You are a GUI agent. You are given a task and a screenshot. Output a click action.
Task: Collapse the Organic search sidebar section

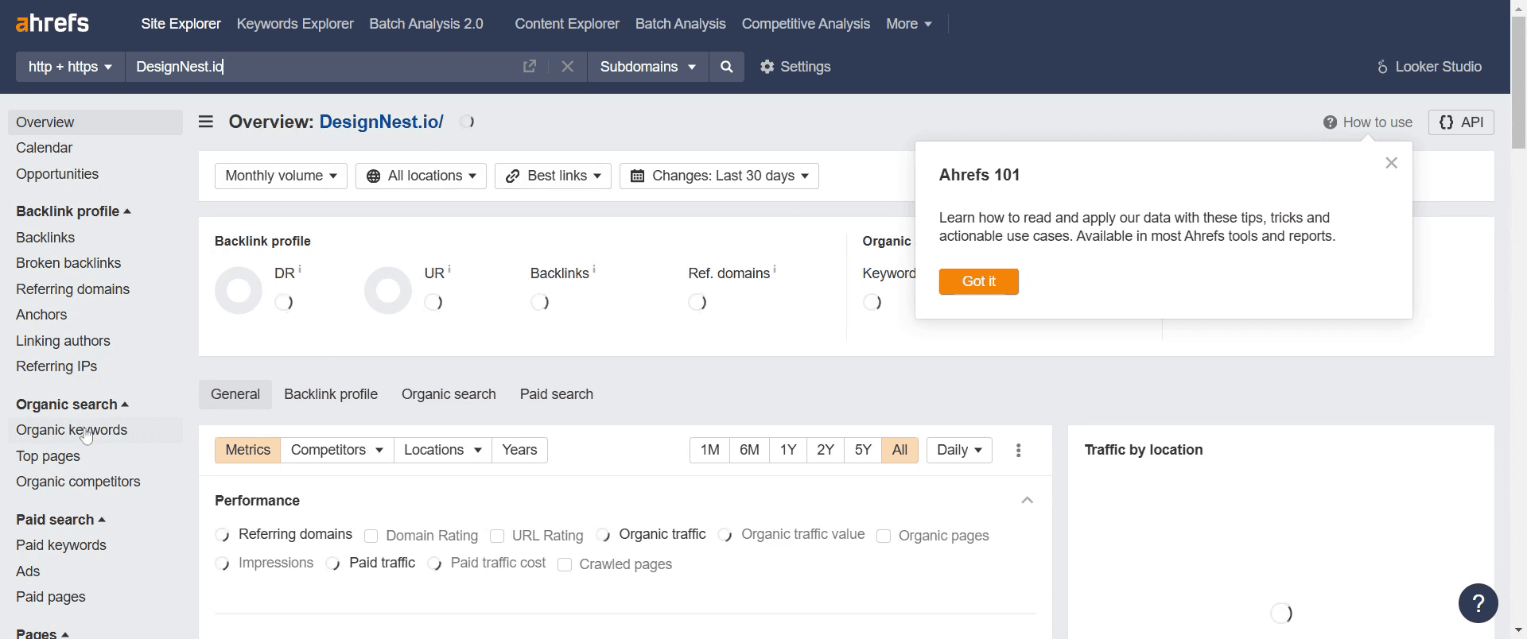pos(72,405)
